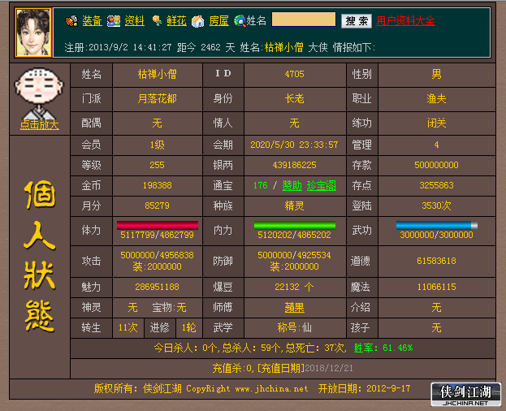The height and width of the screenshot is (411, 506).
Task: Click the 等级 value 255
Action: 157,165
